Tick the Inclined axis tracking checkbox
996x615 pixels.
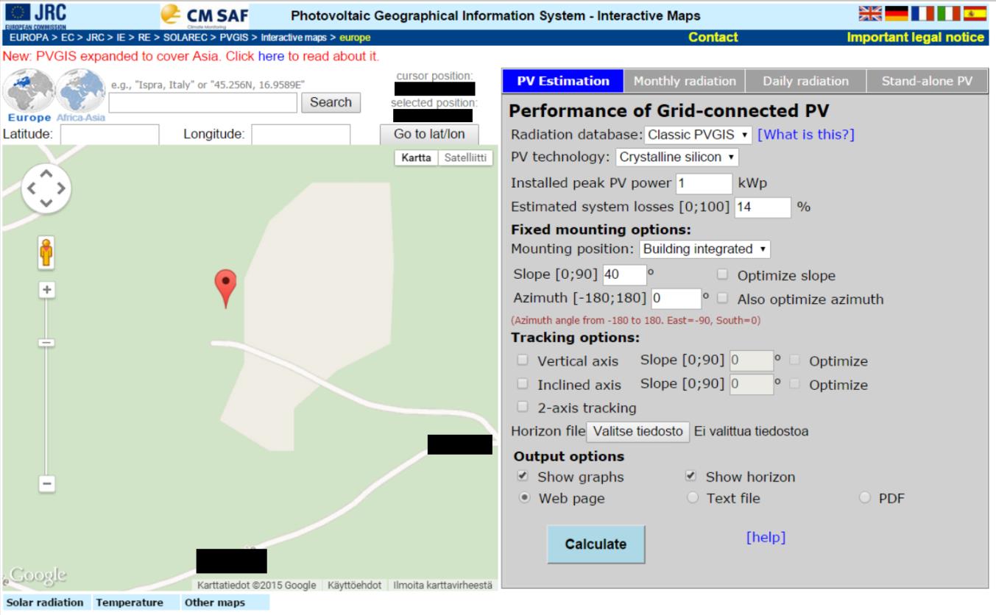[523, 384]
